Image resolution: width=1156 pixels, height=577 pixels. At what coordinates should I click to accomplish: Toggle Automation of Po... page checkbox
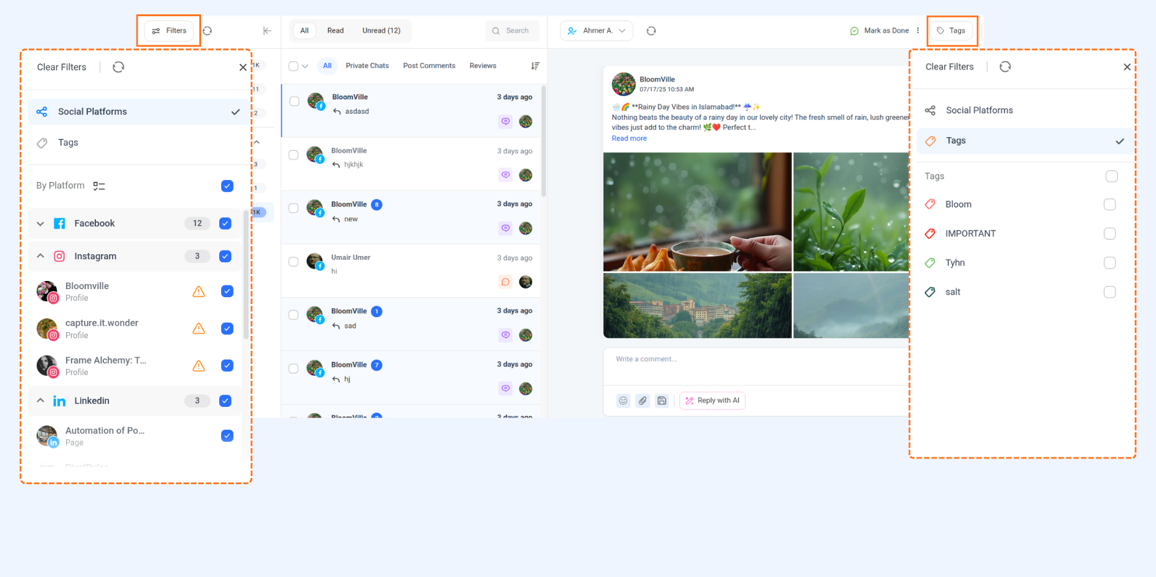point(227,436)
